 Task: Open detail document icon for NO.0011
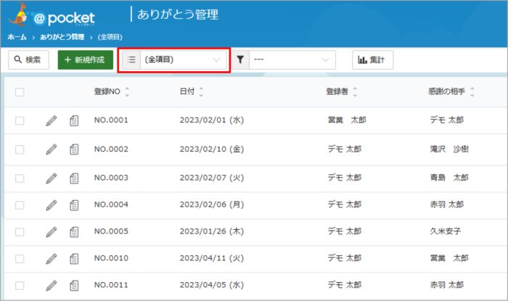[74, 286]
